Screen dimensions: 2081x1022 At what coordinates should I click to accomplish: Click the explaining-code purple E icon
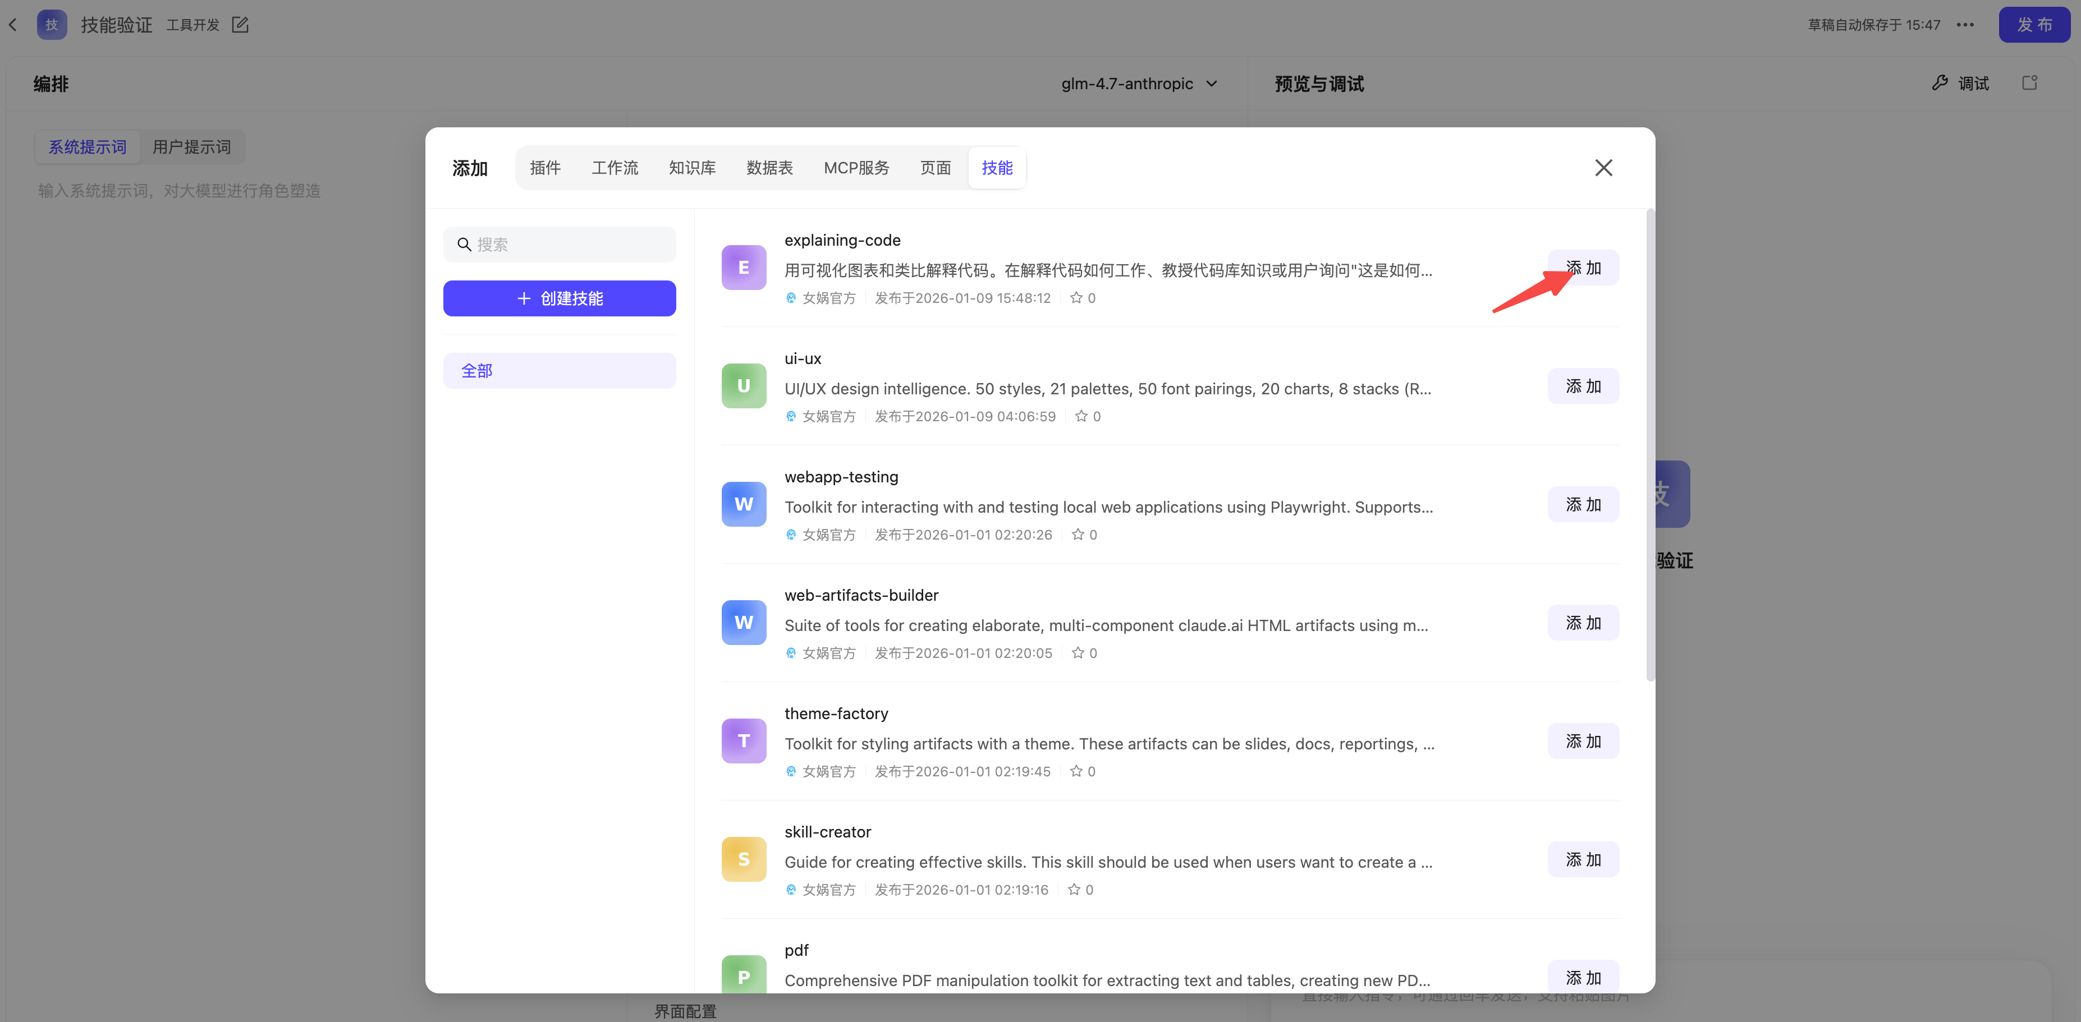pos(743,267)
